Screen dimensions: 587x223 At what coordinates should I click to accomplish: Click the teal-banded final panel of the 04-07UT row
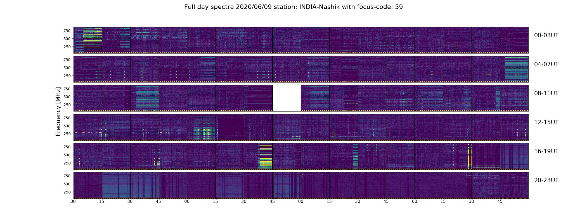517,69
